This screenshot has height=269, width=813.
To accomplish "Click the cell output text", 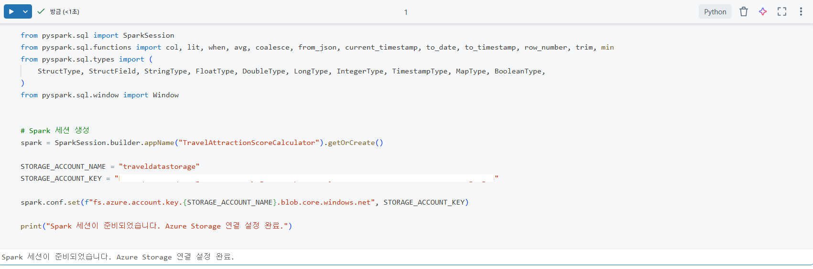I will [x=118, y=257].
